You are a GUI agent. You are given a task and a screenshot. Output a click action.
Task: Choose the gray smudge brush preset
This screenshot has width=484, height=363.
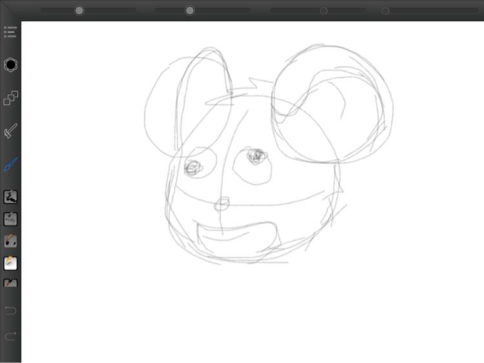(10, 219)
